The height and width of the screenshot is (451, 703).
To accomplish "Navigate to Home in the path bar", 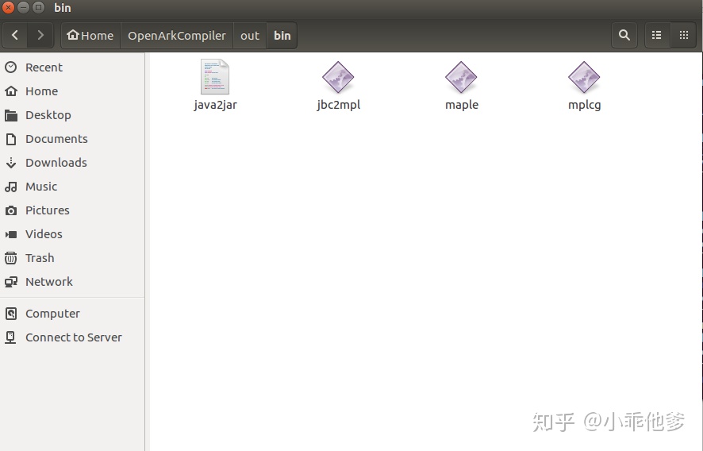I will pyautogui.click(x=90, y=35).
